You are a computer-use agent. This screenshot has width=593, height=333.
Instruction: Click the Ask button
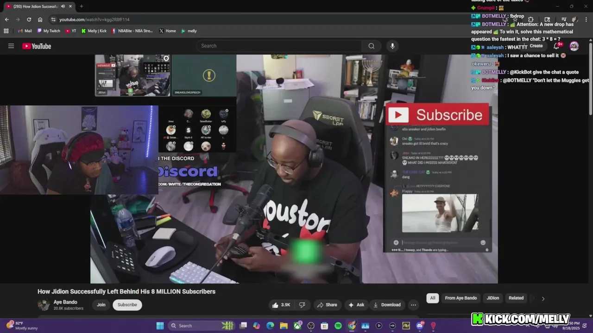tap(356, 305)
